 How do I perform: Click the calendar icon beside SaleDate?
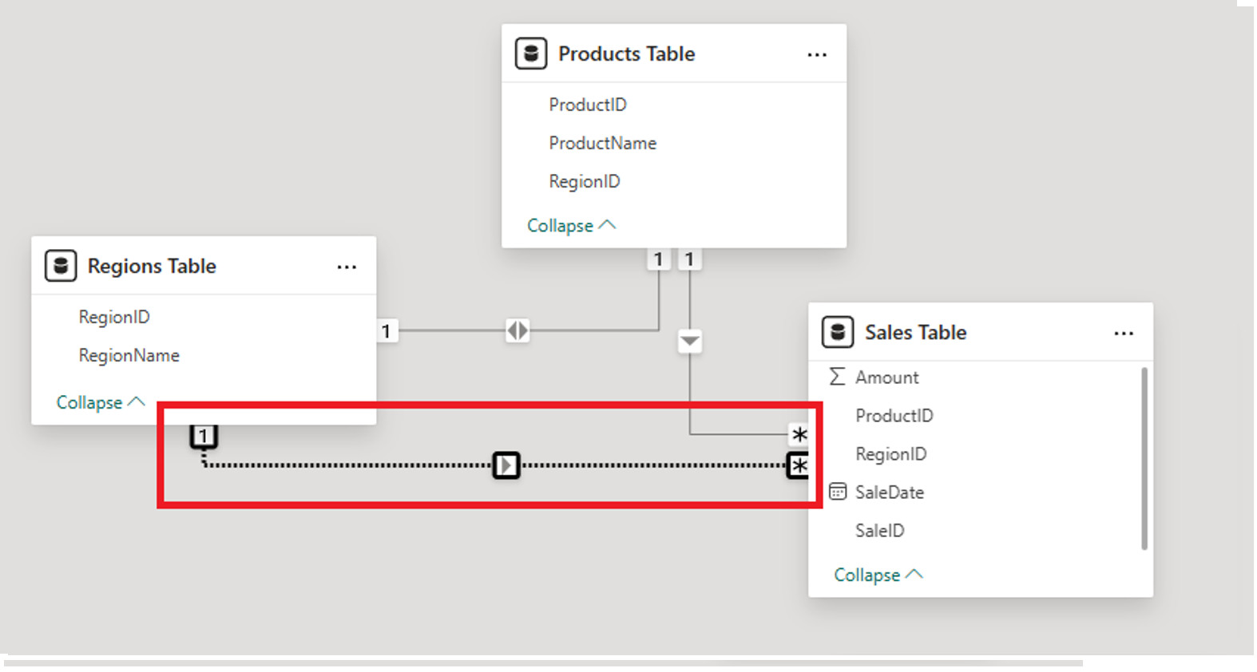coord(837,492)
